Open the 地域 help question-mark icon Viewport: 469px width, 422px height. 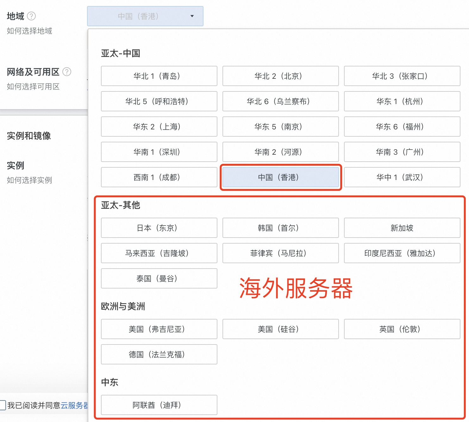tap(31, 16)
